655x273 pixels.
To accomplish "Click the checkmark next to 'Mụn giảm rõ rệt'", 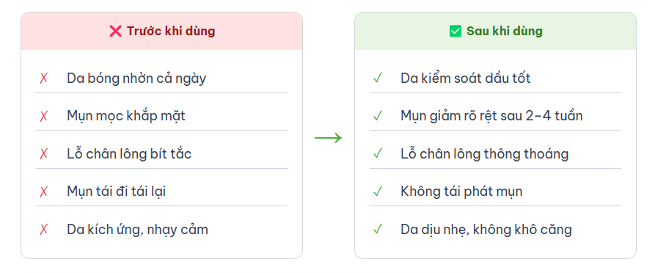I will pos(378,116).
